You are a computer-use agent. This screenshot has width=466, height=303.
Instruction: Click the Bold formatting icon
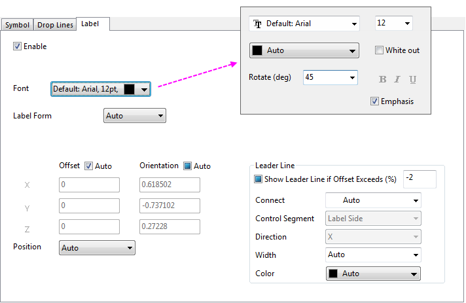coord(383,79)
